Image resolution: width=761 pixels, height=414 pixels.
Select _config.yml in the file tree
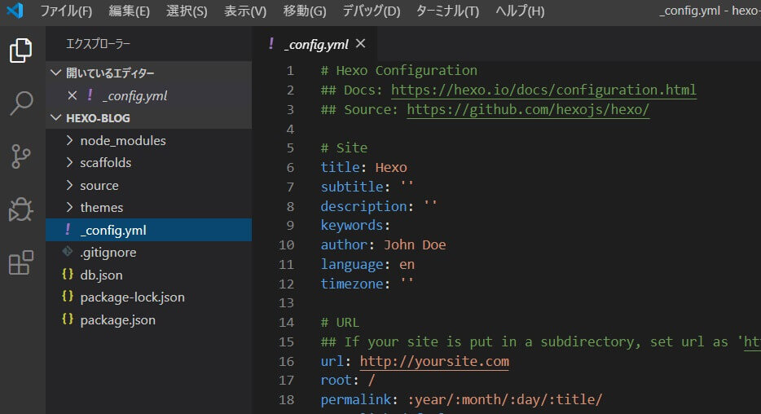(148, 230)
